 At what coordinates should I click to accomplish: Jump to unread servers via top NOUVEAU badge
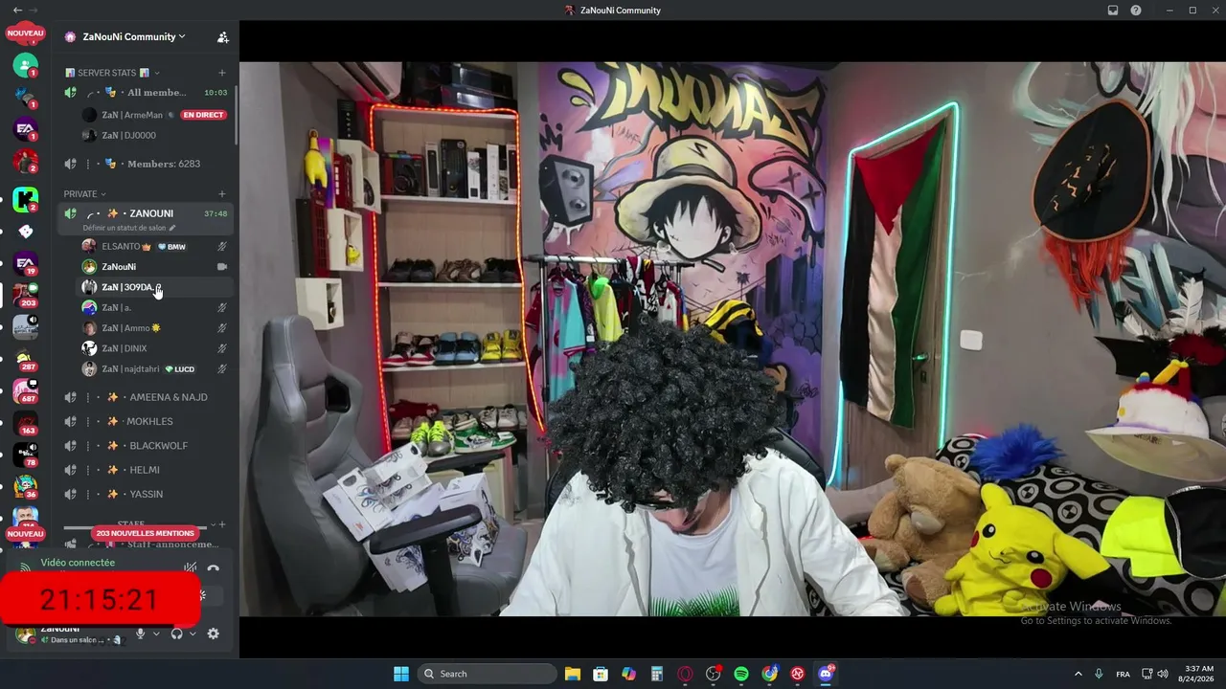(x=26, y=33)
